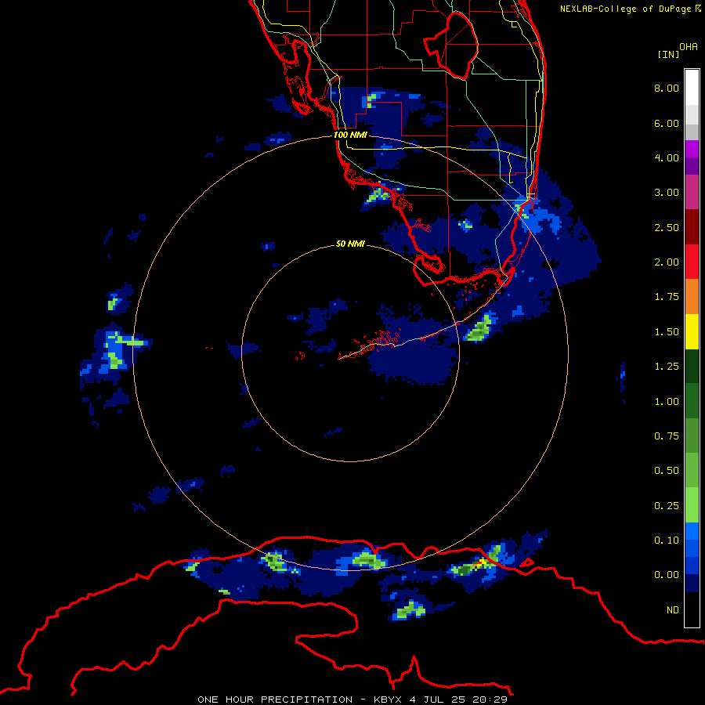
Task: Select the 1.25 legend value
Action: click(x=667, y=367)
